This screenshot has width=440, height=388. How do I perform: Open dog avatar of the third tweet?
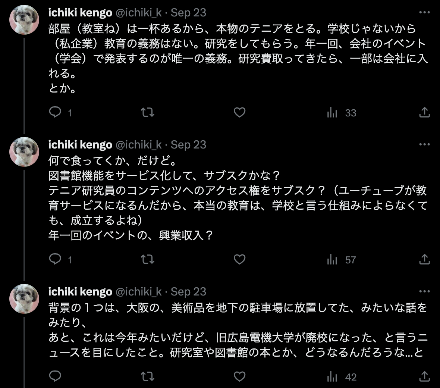24,299
